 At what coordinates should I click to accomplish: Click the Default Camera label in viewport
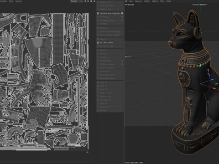(198, 5)
